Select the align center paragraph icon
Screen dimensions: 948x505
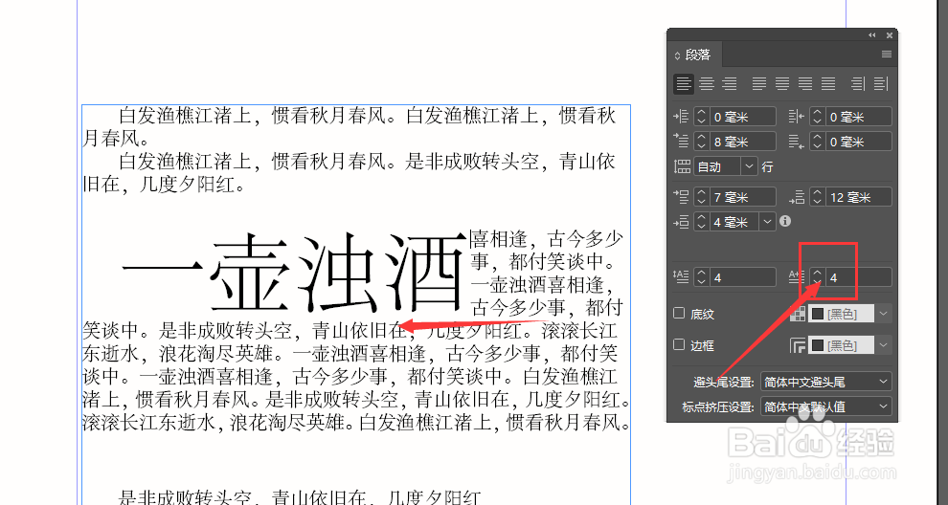tap(707, 84)
